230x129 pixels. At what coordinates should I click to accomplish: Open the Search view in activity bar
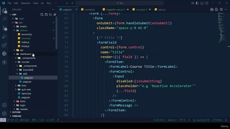(x=4, y=19)
